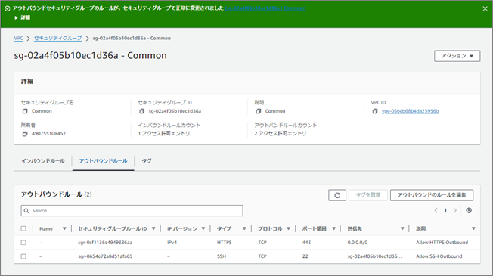
Task: Switch to the タグ tab
Action: 147,161
